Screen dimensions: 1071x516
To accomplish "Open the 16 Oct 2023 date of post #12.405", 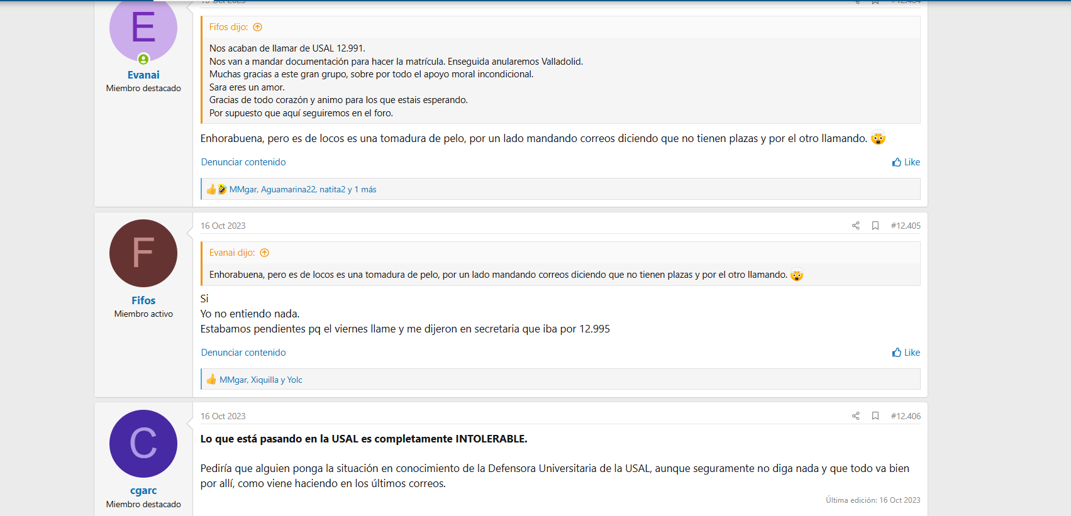I will pos(223,226).
